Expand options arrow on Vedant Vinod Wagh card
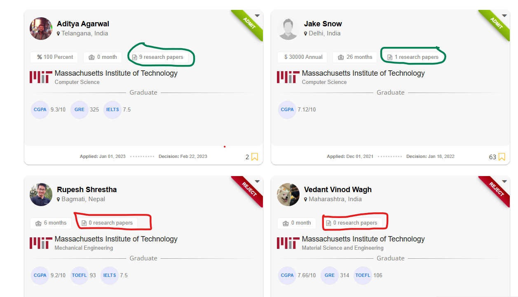The height and width of the screenshot is (297, 518). [504, 181]
